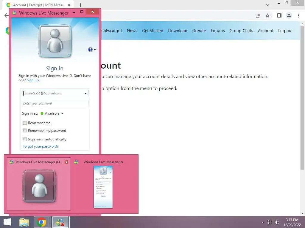Click Log out link
This screenshot has height=228, width=305.
285,31
